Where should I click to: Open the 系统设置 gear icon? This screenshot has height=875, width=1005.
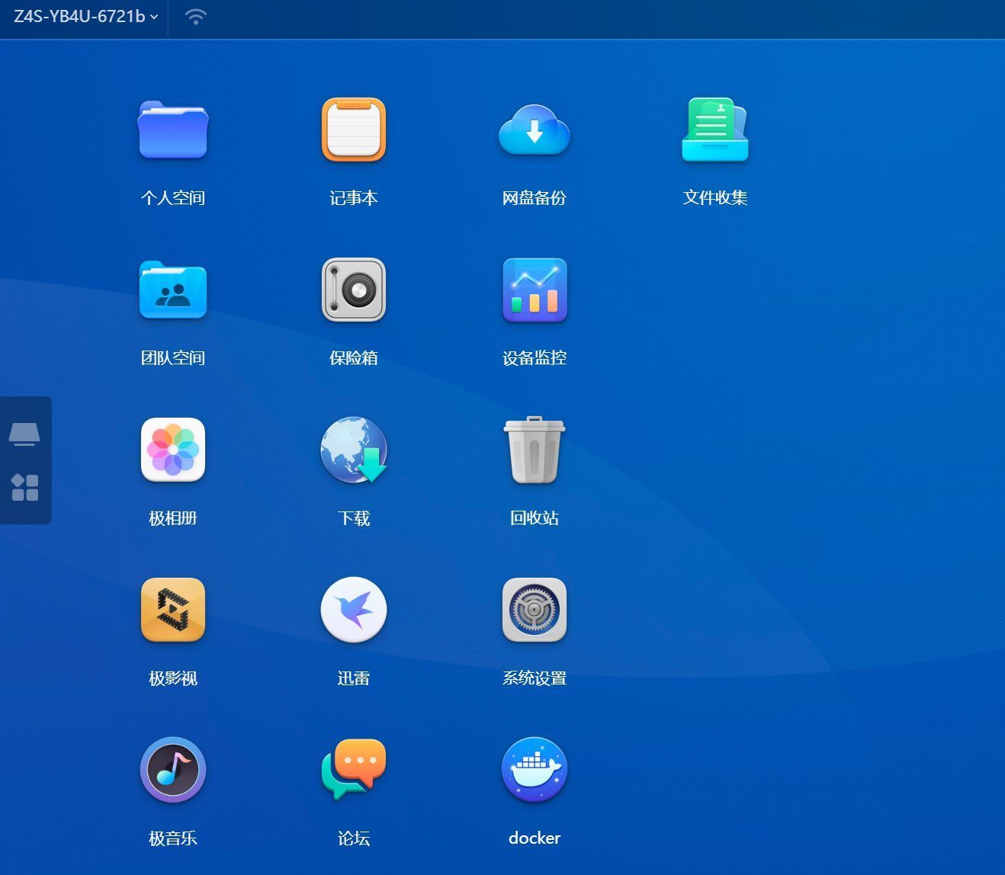tap(535, 610)
